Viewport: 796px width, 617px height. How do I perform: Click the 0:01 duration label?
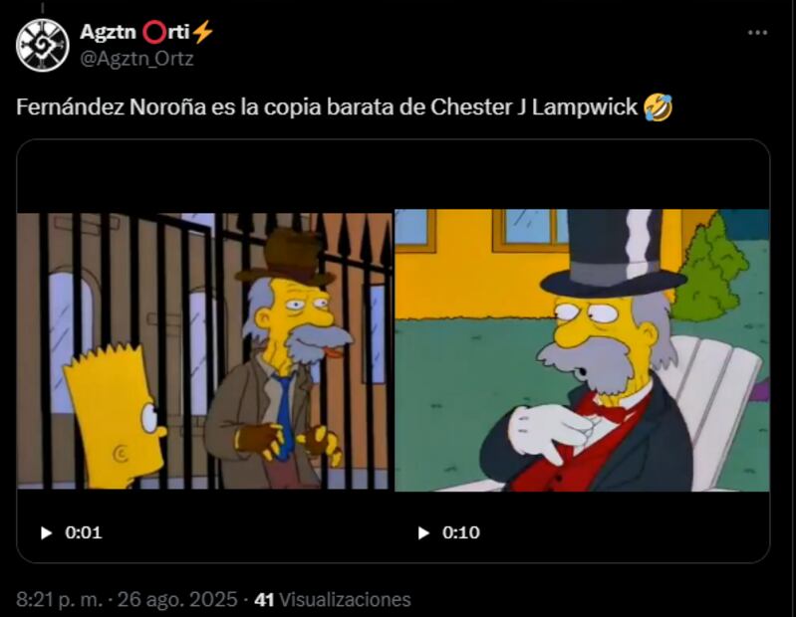tap(84, 532)
